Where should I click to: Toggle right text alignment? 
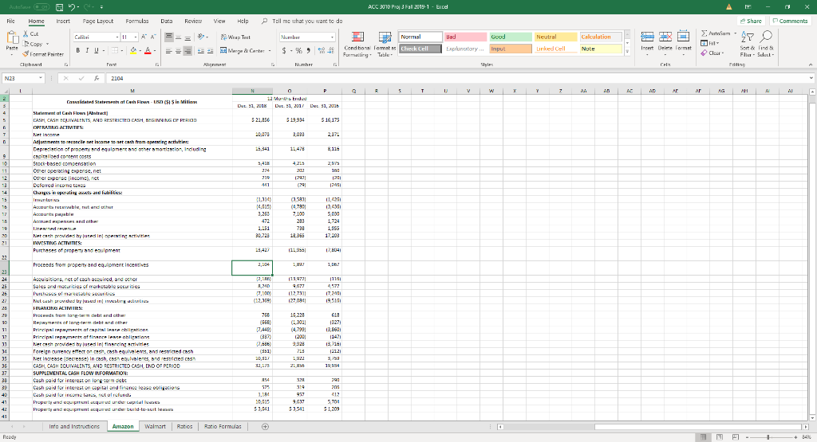tap(187, 51)
